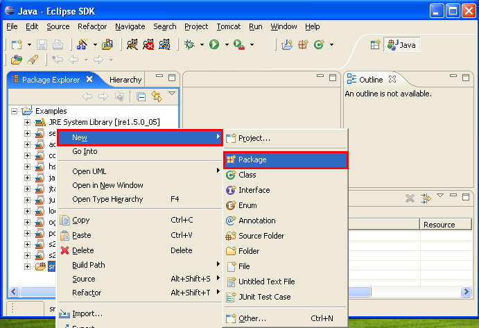Close the Outline view tab
The width and height of the screenshot is (479, 328).
tap(392, 79)
